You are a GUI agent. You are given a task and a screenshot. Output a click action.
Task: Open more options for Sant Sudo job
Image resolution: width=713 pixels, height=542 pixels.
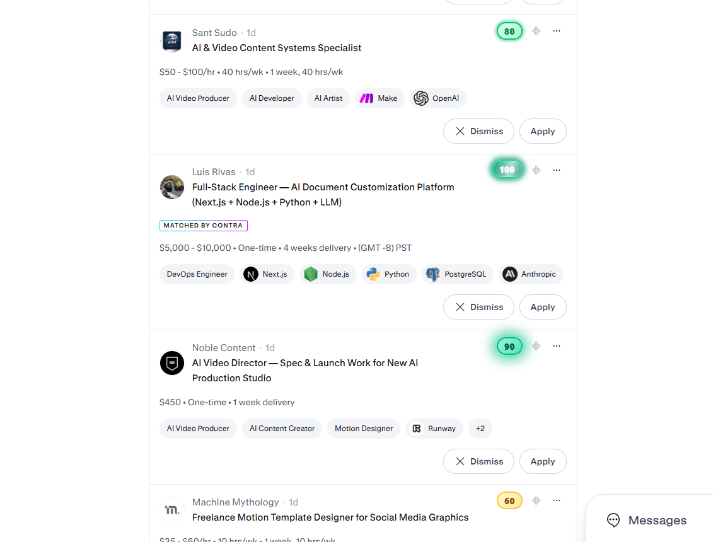point(557,31)
